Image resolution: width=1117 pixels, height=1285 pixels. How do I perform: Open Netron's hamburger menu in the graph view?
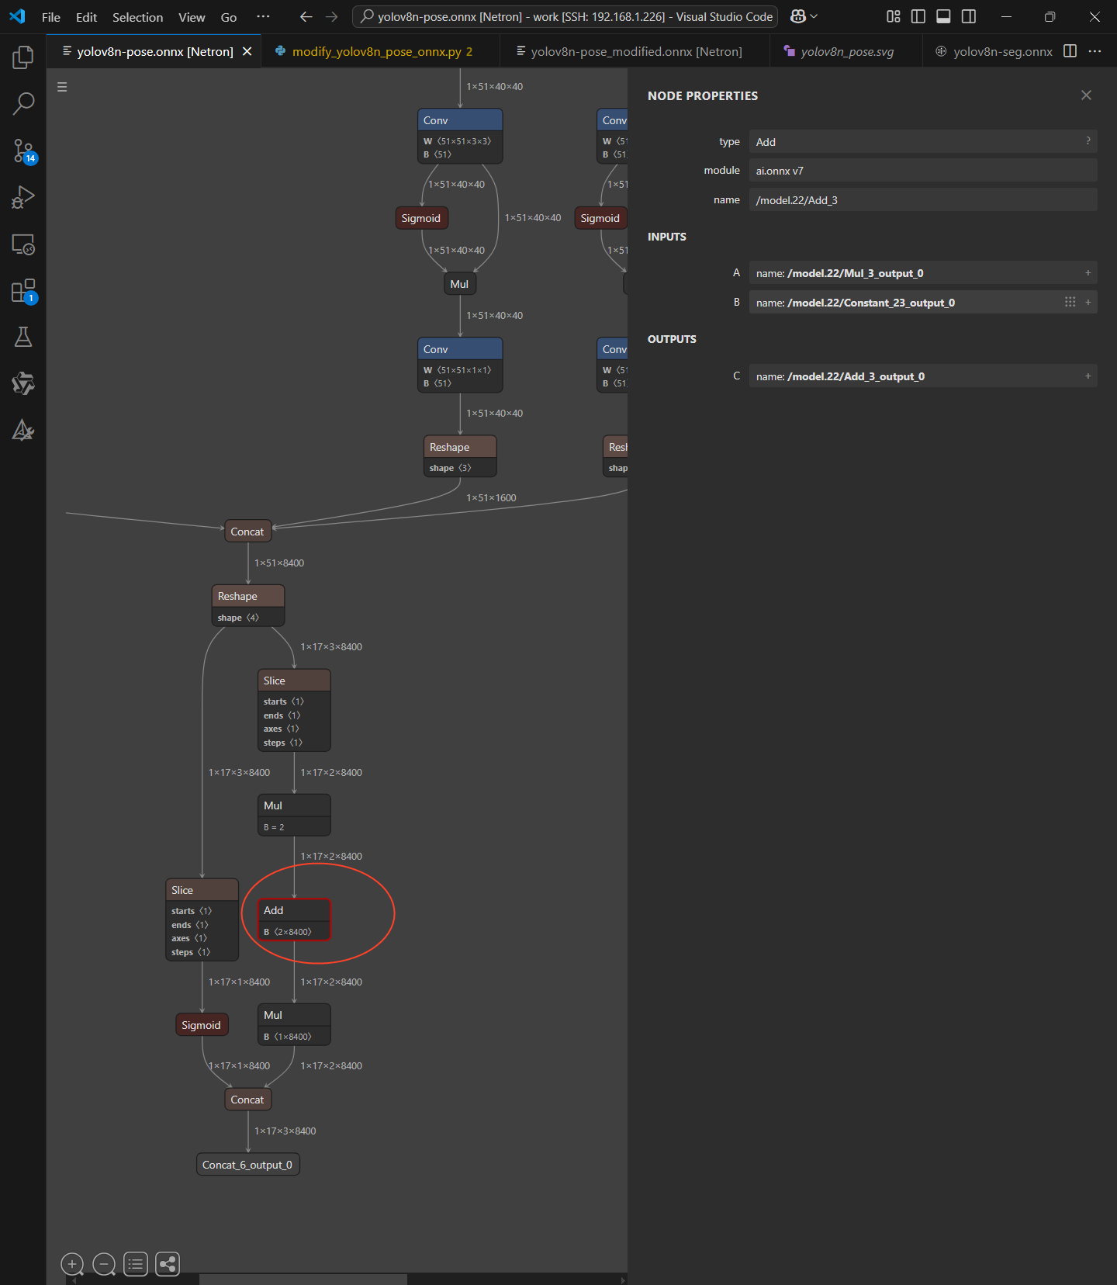coord(62,87)
